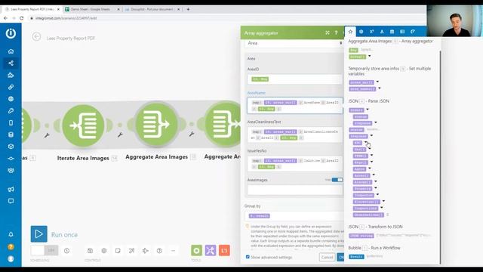
Task: Open the Connections link icon in sidebar
Action: (11, 87)
